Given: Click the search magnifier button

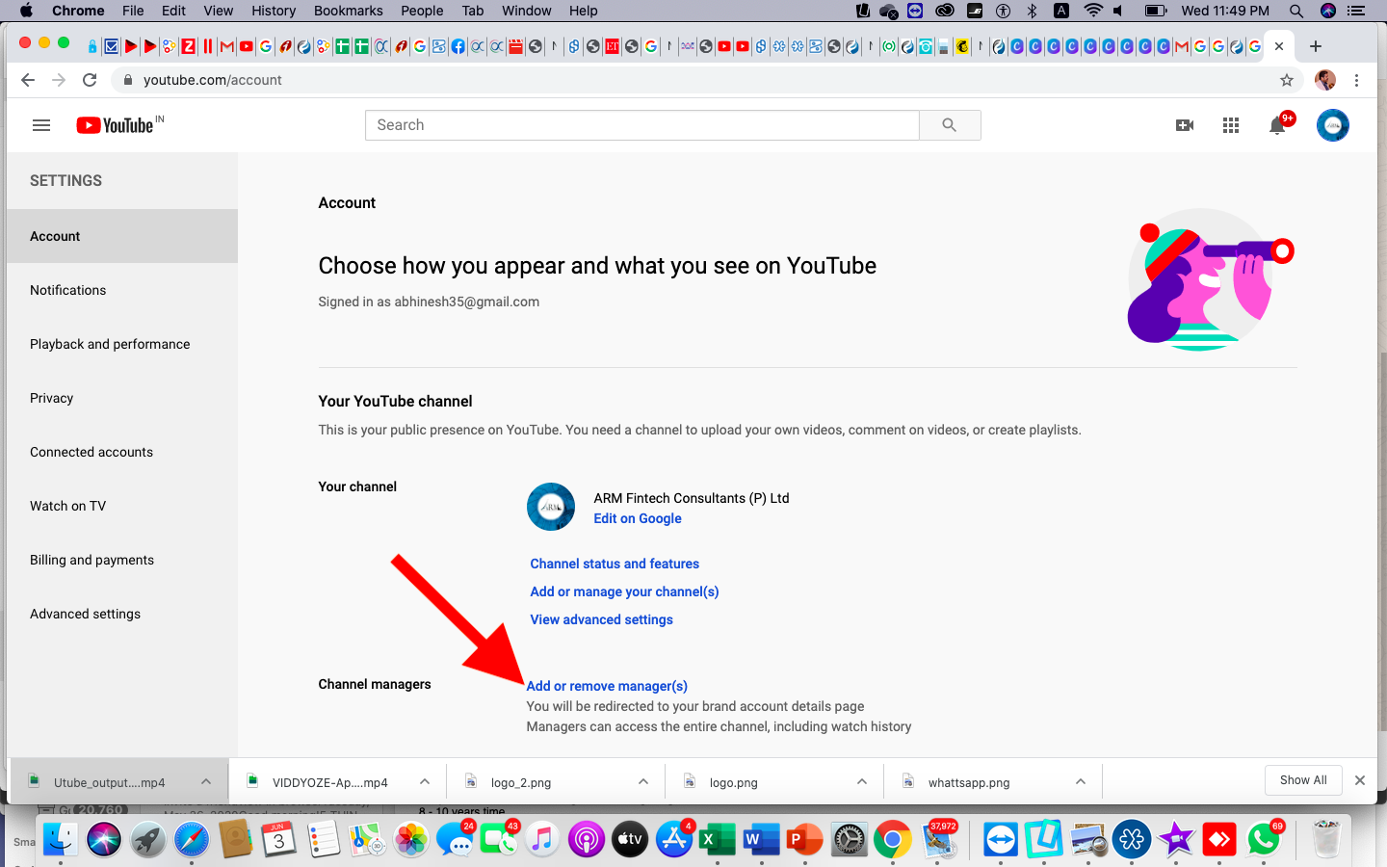Looking at the screenshot, I should [950, 125].
